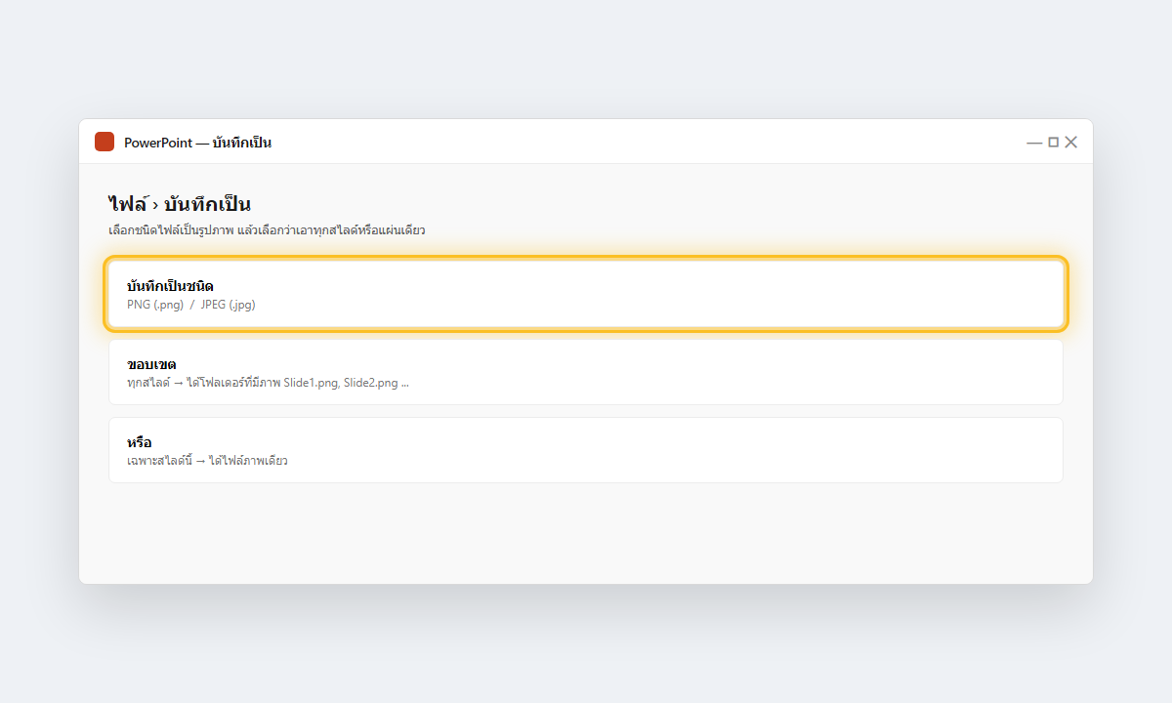
Task: Select the บันทึกเป็น breadcrumb heading
Action: [208, 204]
